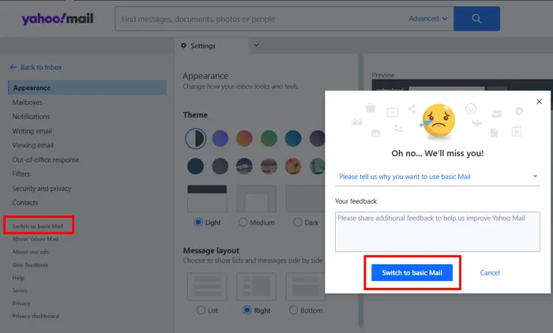Open Viewing email settings
The width and height of the screenshot is (553, 333).
33,145
